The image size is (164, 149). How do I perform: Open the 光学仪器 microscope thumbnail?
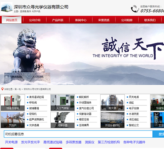click(63, 120)
